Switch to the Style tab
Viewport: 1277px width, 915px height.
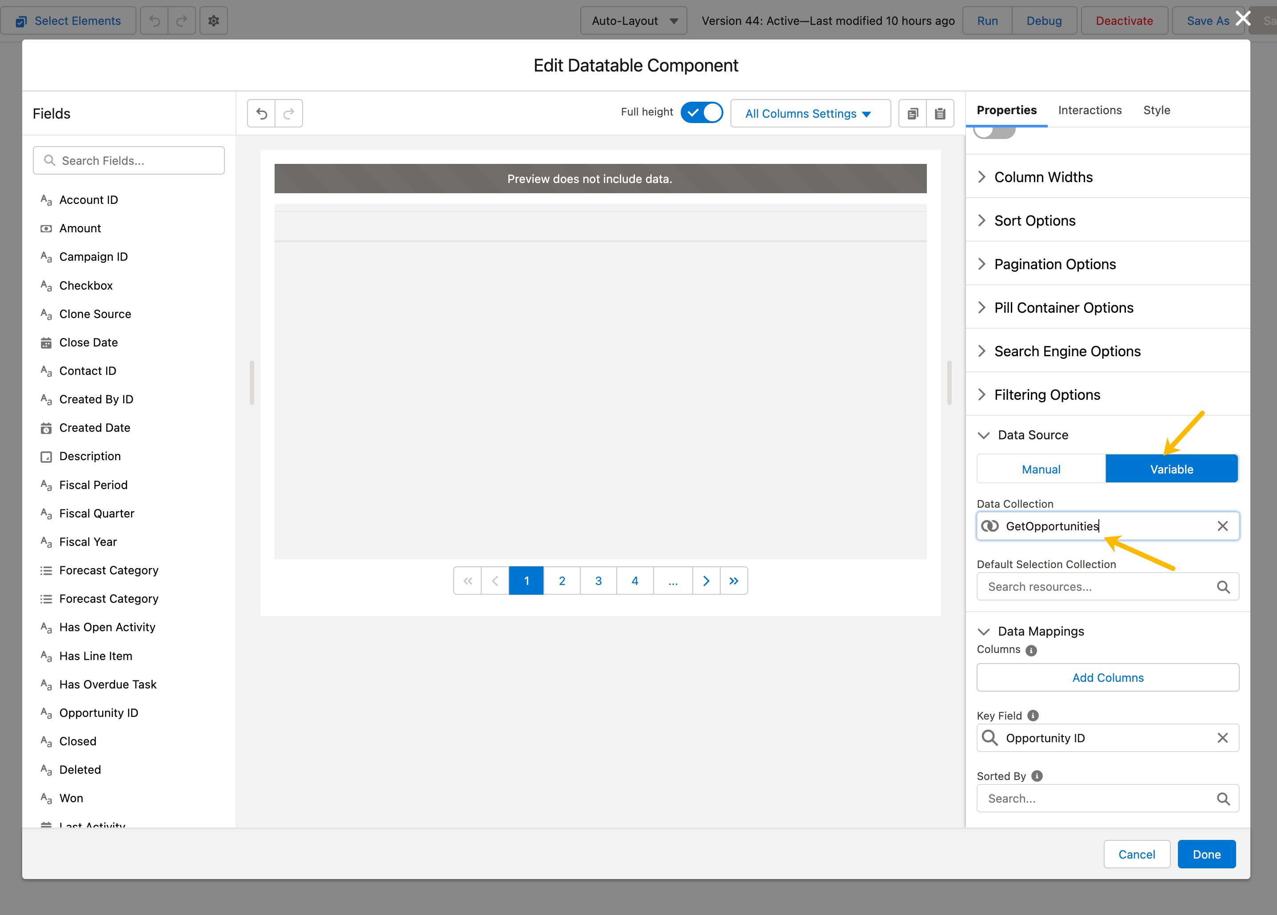tap(1156, 110)
